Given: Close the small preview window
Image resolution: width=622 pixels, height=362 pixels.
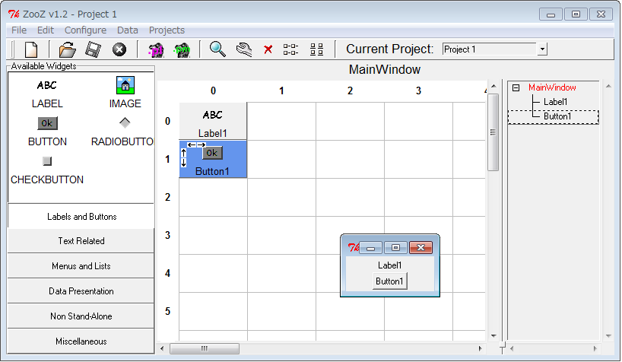Looking at the screenshot, I should pyautogui.click(x=421, y=248).
